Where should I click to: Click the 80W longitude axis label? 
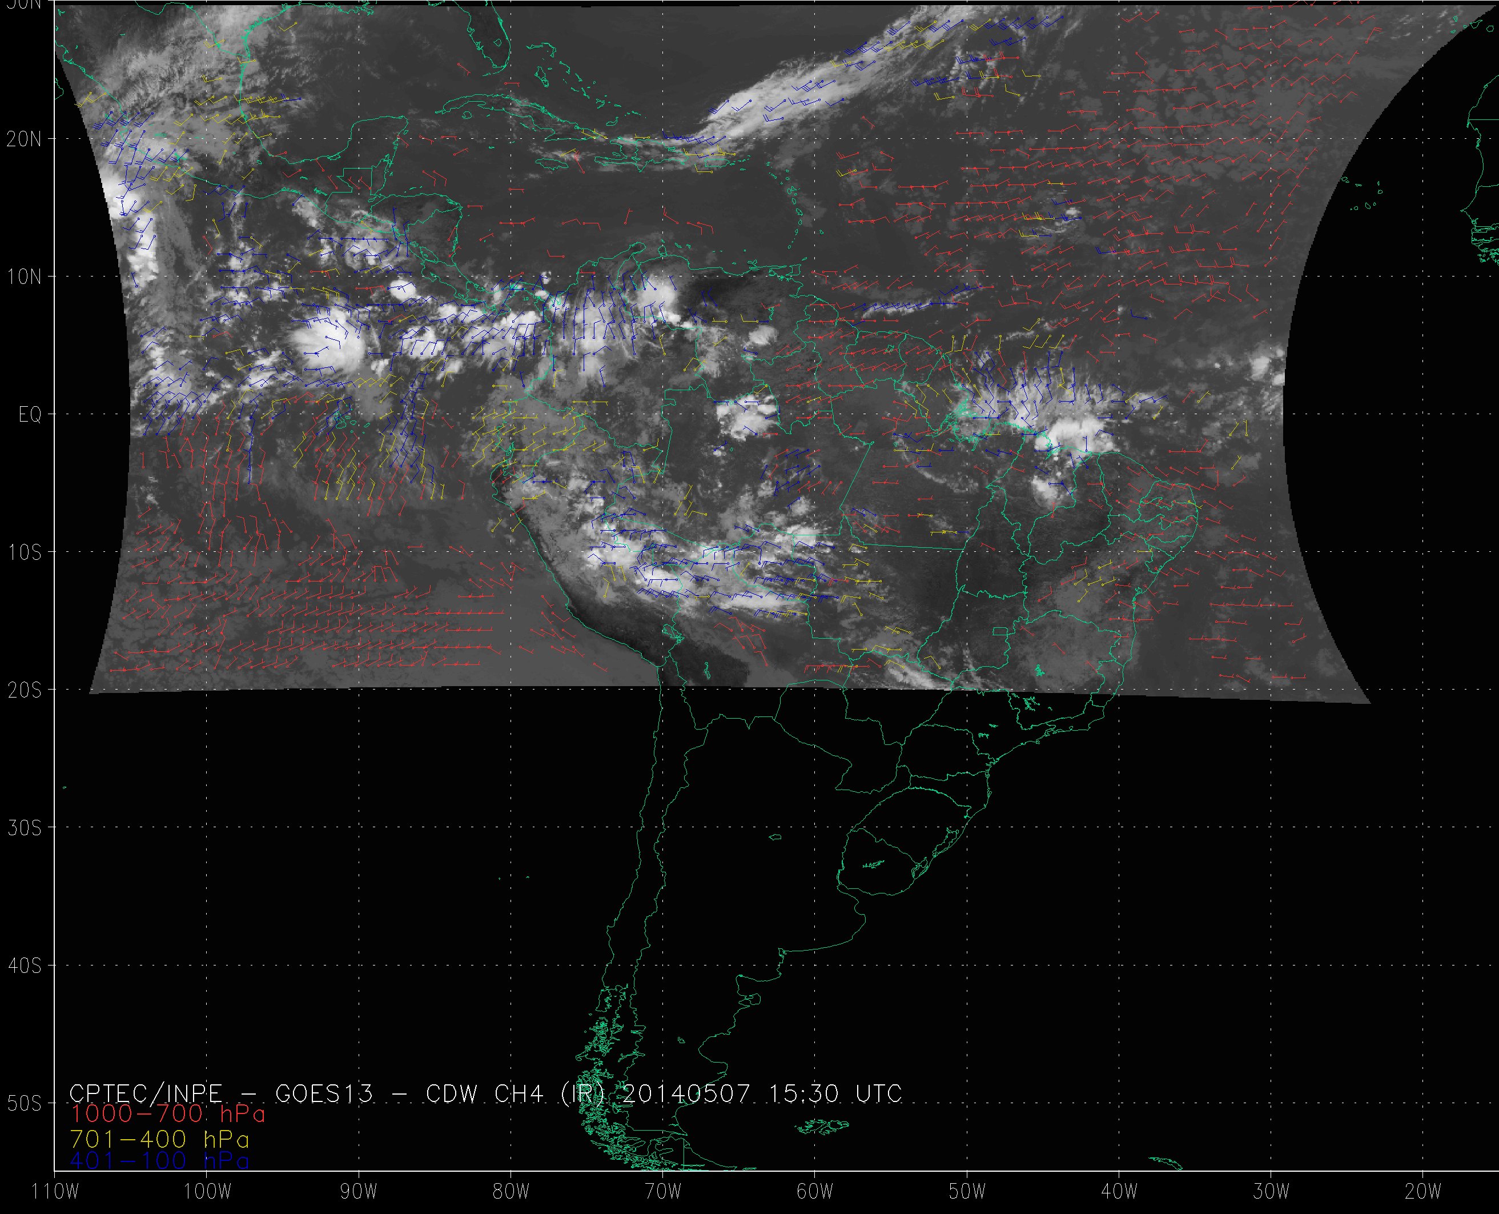click(x=511, y=1192)
